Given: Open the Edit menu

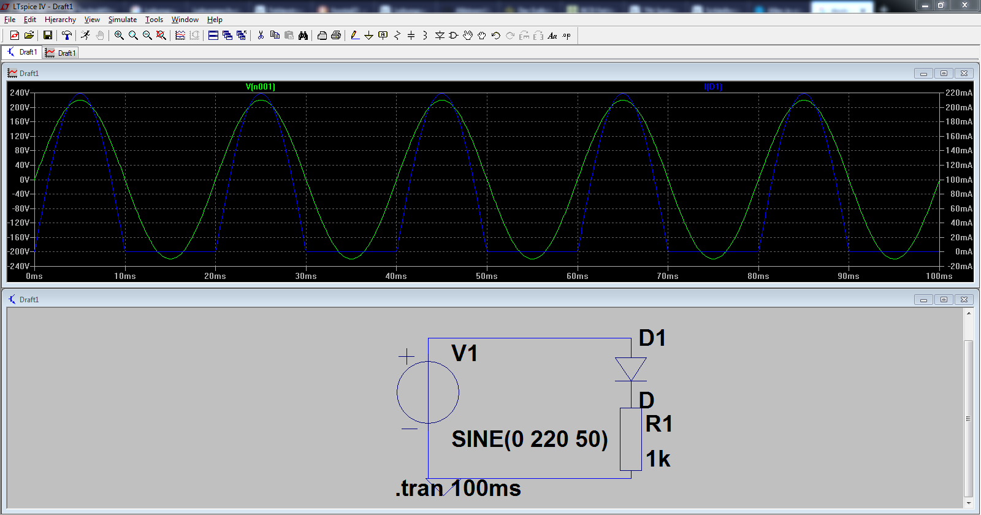Looking at the screenshot, I should click(x=30, y=20).
